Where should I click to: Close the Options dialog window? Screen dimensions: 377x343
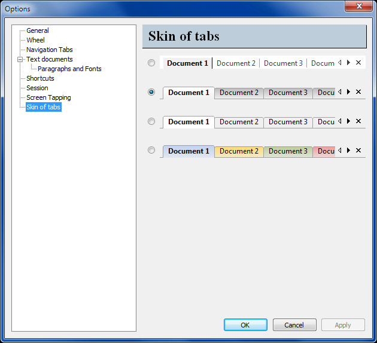[x=358, y=6]
